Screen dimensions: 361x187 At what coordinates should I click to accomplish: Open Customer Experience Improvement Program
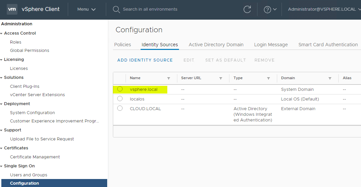pyautogui.click(x=54, y=121)
